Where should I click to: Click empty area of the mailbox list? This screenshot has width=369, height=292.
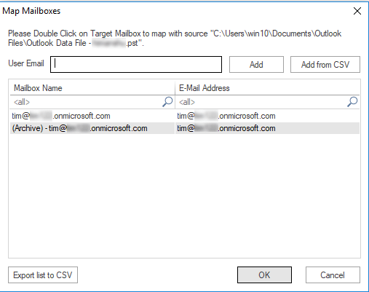[x=184, y=194]
